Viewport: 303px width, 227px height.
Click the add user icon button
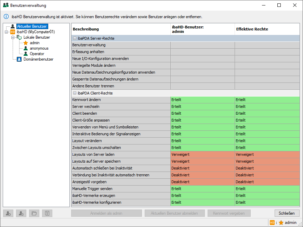click(8, 213)
